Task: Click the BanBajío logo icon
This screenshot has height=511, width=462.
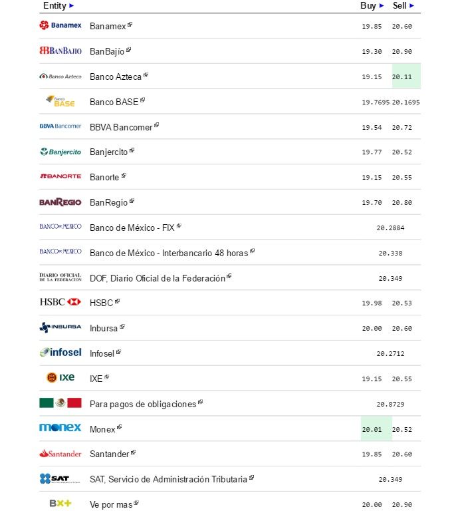Action: tap(60, 51)
